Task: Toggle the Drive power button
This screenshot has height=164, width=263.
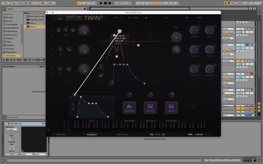Action: 199,65
